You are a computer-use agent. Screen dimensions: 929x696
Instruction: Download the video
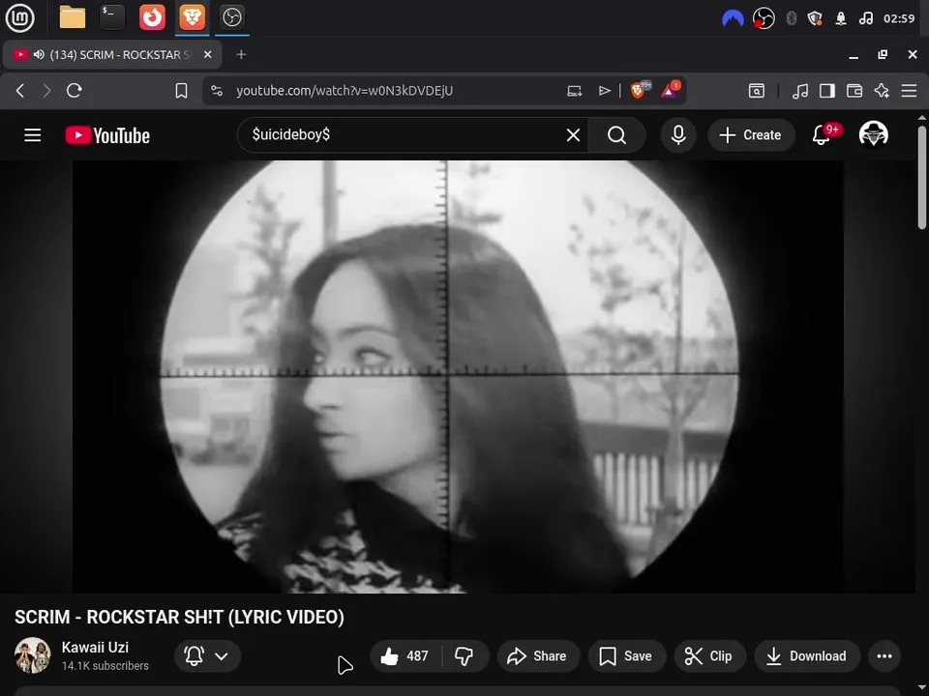click(806, 655)
